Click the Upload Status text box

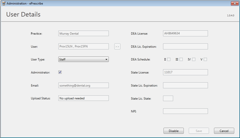pos(84,98)
